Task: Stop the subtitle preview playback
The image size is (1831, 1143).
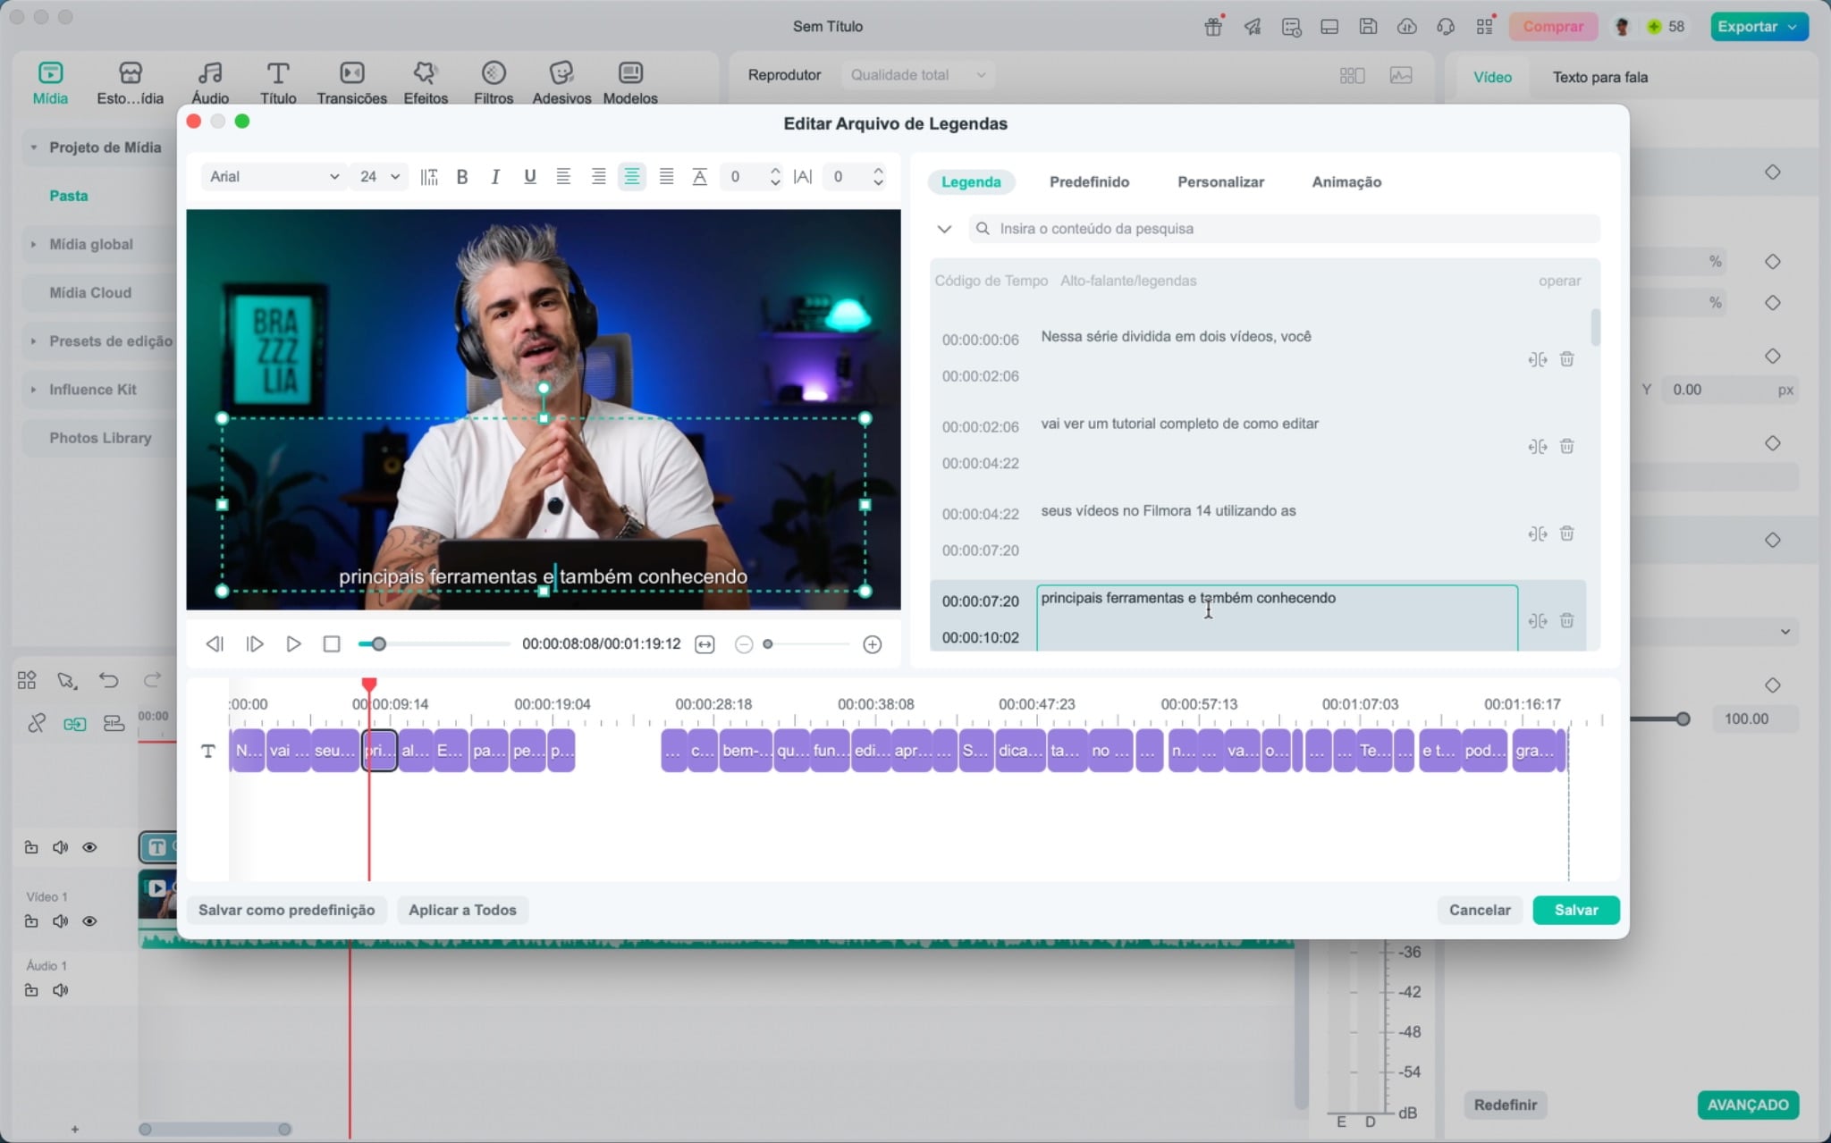Action: [332, 644]
